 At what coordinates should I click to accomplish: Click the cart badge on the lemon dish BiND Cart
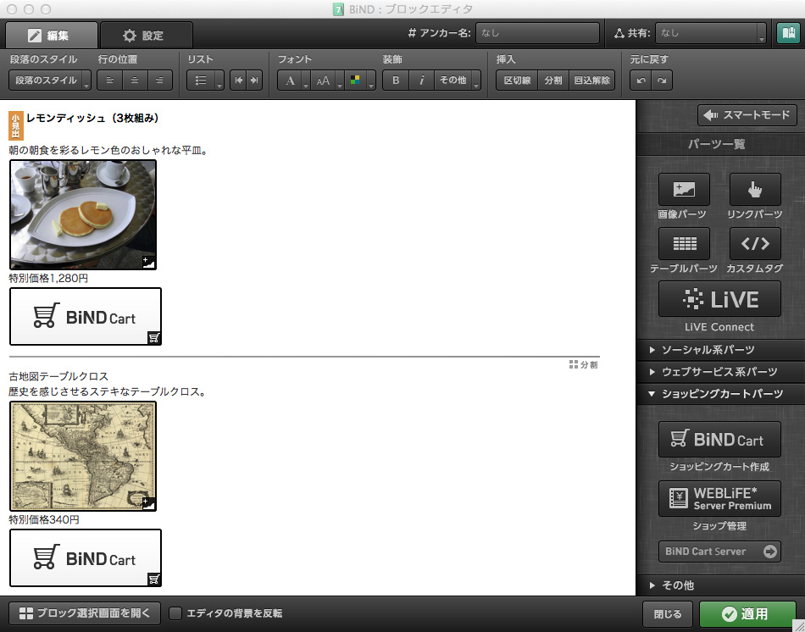(154, 338)
